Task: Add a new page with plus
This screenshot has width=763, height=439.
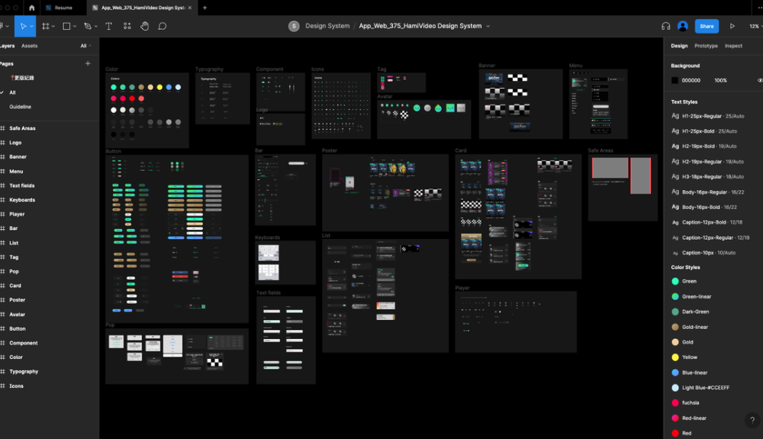Action: point(88,64)
